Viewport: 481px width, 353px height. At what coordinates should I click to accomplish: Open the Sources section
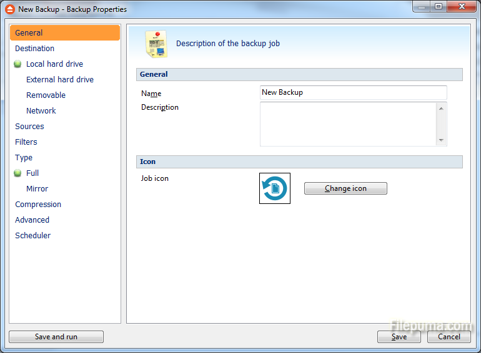(x=29, y=127)
